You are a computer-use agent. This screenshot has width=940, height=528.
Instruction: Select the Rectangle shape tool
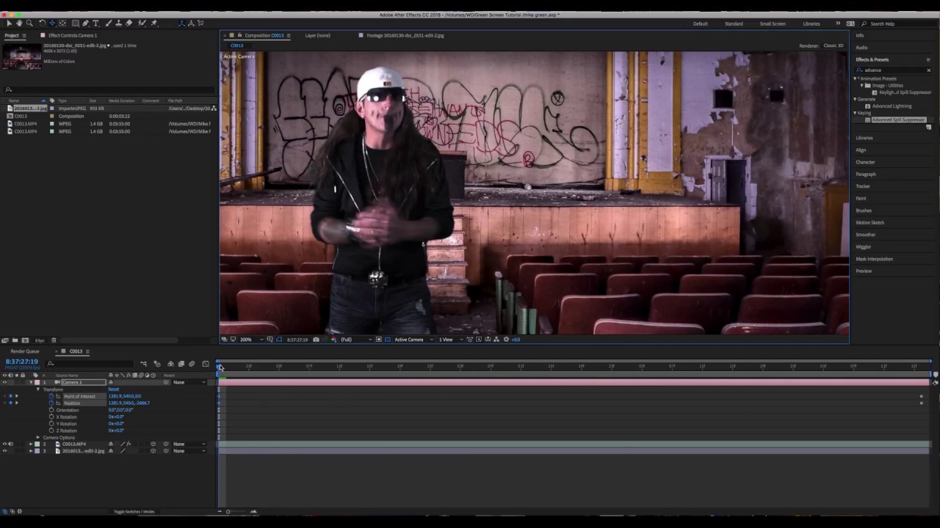tap(75, 23)
